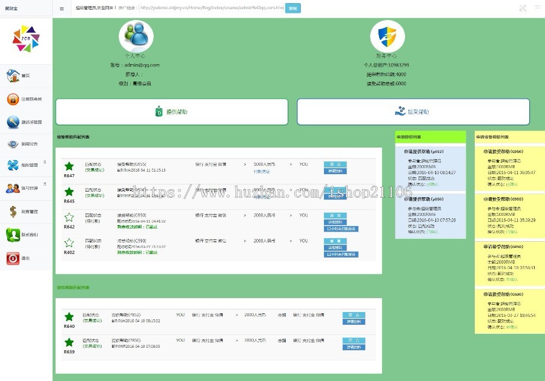This screenshot has width=545, height=381.
Task: Open the eye news announcement icon
Action: point(13,144)
